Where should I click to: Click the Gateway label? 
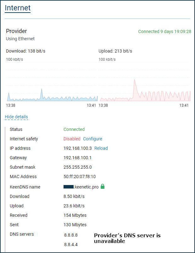[18, 158]
